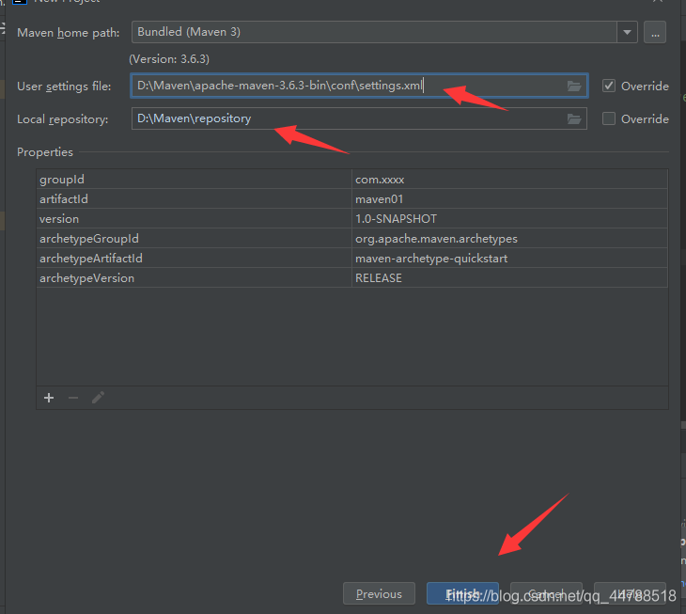Viewport: 686px width, 614px height.
Task: Click the RELEASE value cell
Action: pyautogui.click(x=509, y=278)
